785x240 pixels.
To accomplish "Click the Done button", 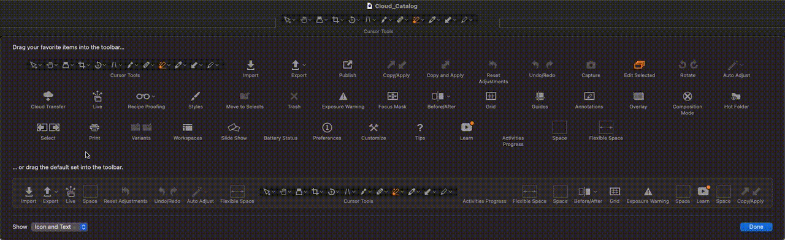I will click(756, 227).
